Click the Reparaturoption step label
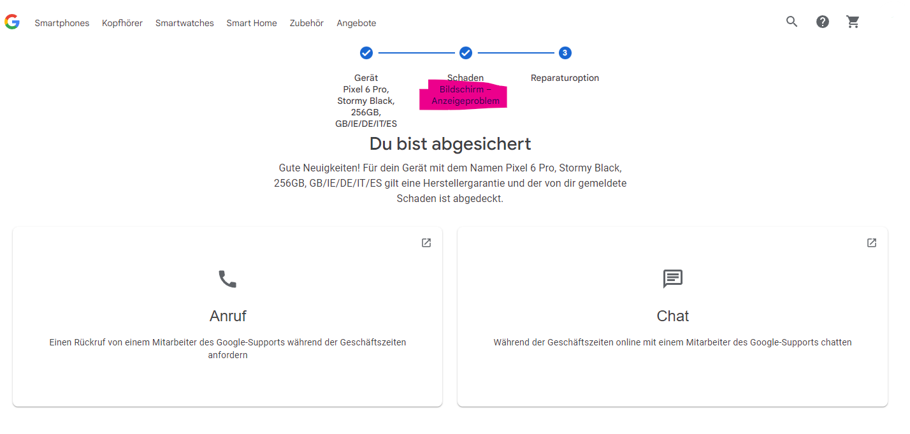Screen dimensions: 910x434 tap(565, 78)
